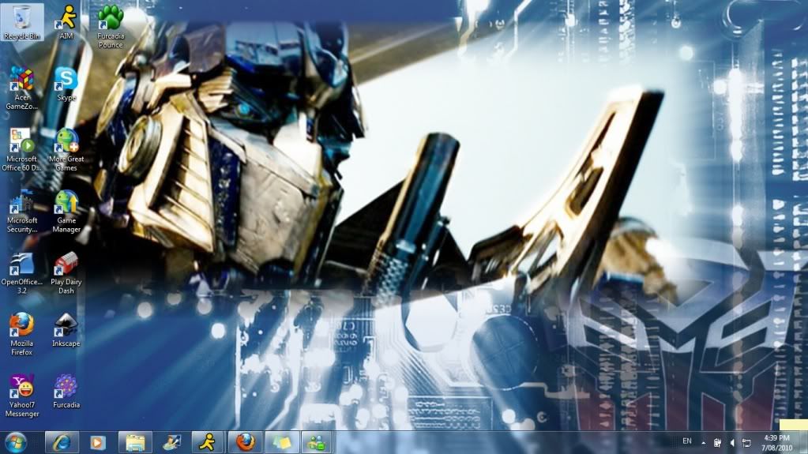Open the Sticky Notes taskbar button
Screen dimensions: 808x454
pyautogui.click(x=281, y=442)
